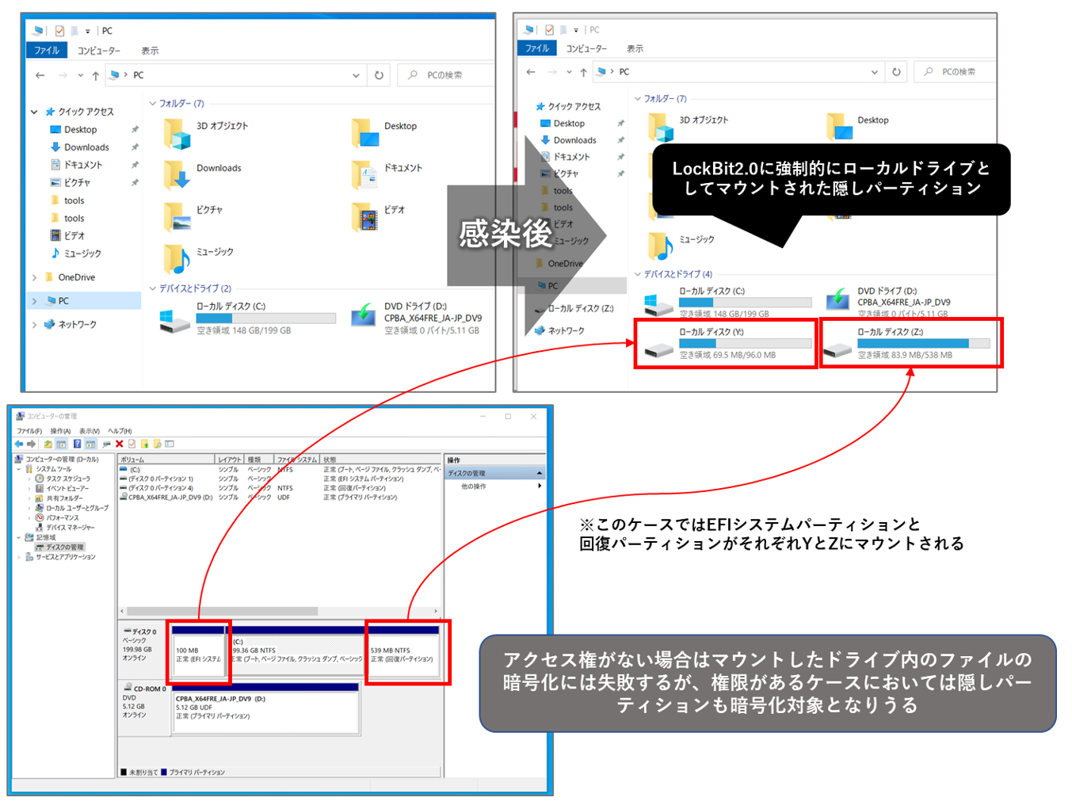Select デバイス マネージャー in management tree
The width and height of the screenshot is (1072, 805).
click(65, 528)
